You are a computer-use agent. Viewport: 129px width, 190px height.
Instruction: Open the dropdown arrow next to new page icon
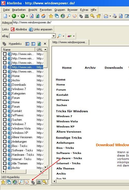pyautogui.click(x=9, y=16)
